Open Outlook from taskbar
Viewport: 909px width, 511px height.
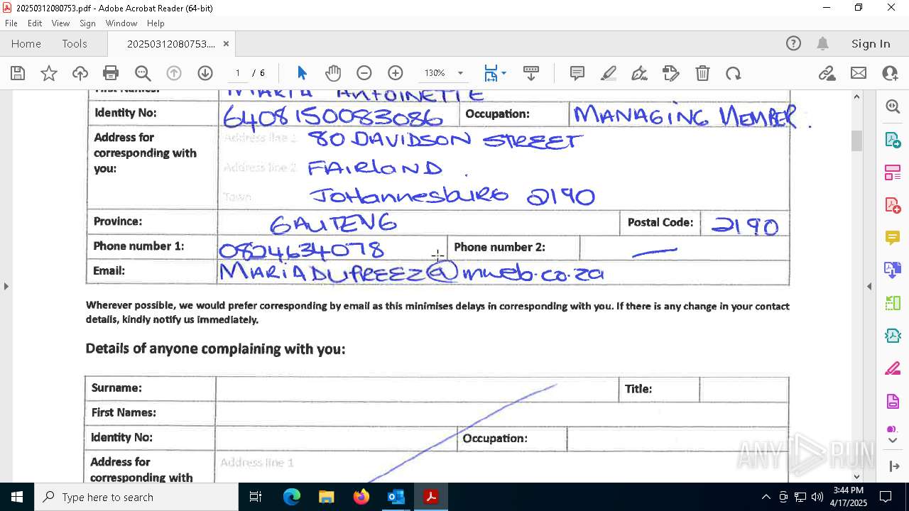click(x=396, y=497)
